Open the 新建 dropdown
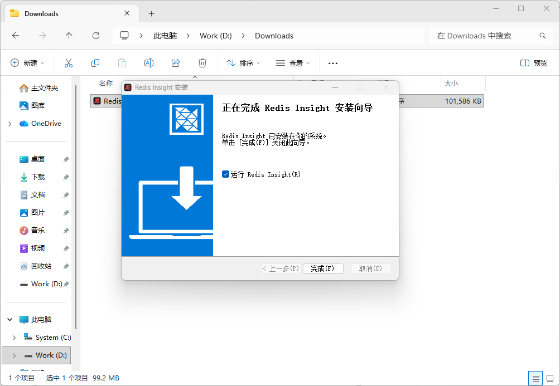This screenshot has width=560, height=386. click(27, 63)
